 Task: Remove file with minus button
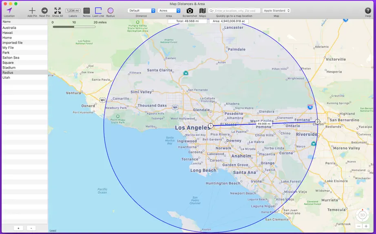[31, 228]
